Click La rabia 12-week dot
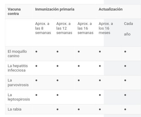Screen dimensions: 141x117 tap(58, 109)
